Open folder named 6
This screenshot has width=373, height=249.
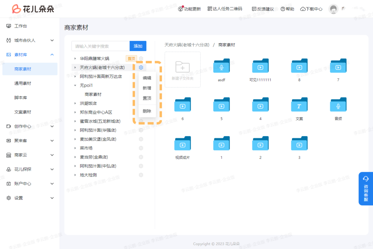point(182,104)
